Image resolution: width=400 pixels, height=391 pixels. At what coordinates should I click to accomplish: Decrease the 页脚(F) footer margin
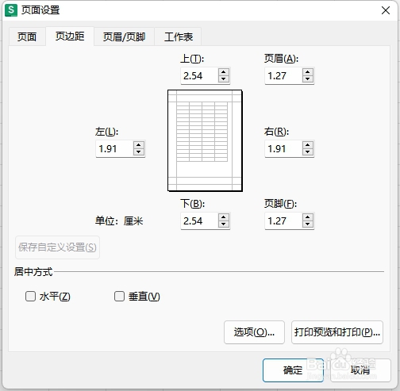pyautogui.click(x=308, y=224)
